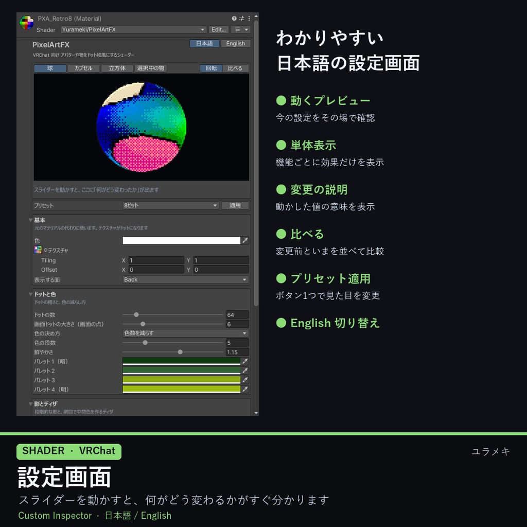
Task: Click the Tiling X input field
Action: pos(156,260)
